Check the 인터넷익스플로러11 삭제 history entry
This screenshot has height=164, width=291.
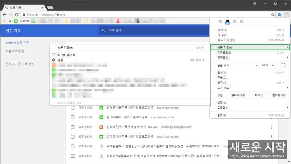[x=72, y=156]
